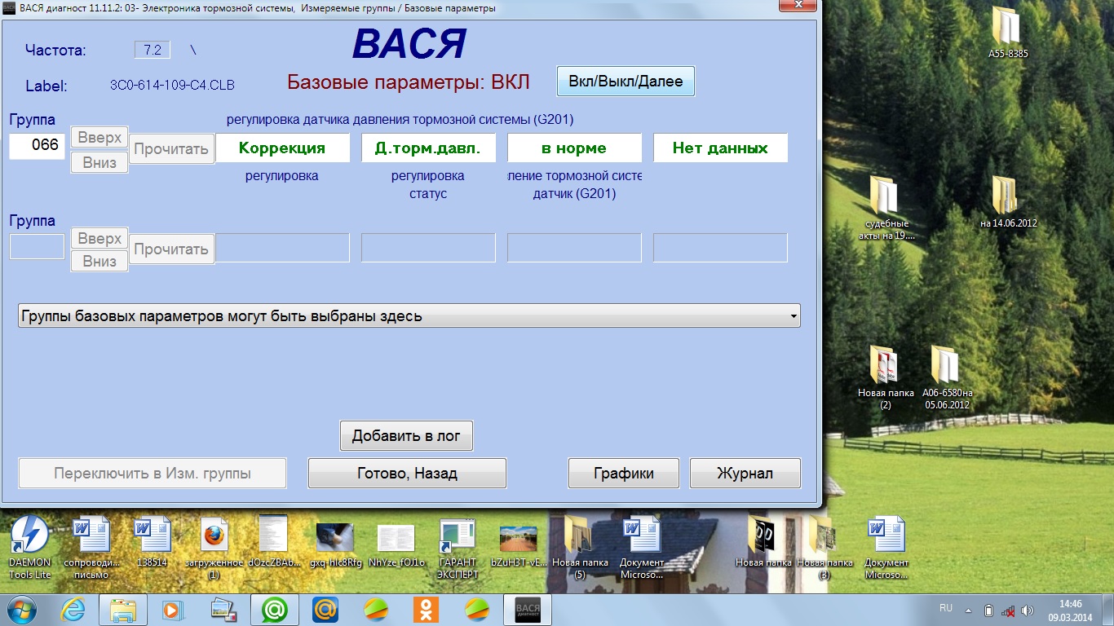Open DAEMON Tools Lite desktop shortcut
Screen dimensions: 1114x626
point(29,536)
